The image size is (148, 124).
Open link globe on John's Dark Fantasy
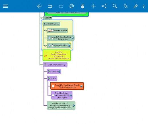pos(73,38)
